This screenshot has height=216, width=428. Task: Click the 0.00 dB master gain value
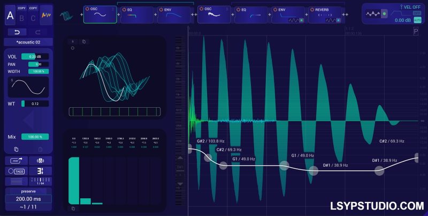click(x=403, y=20)
